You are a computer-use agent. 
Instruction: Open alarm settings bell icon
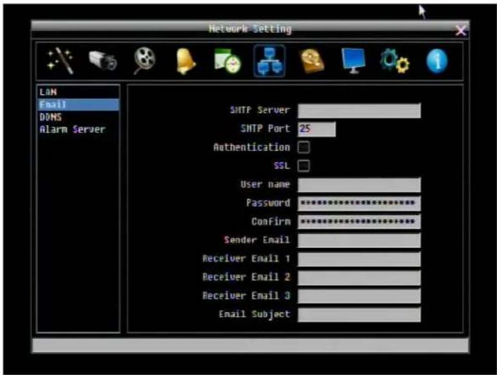(x=186, y=61)
